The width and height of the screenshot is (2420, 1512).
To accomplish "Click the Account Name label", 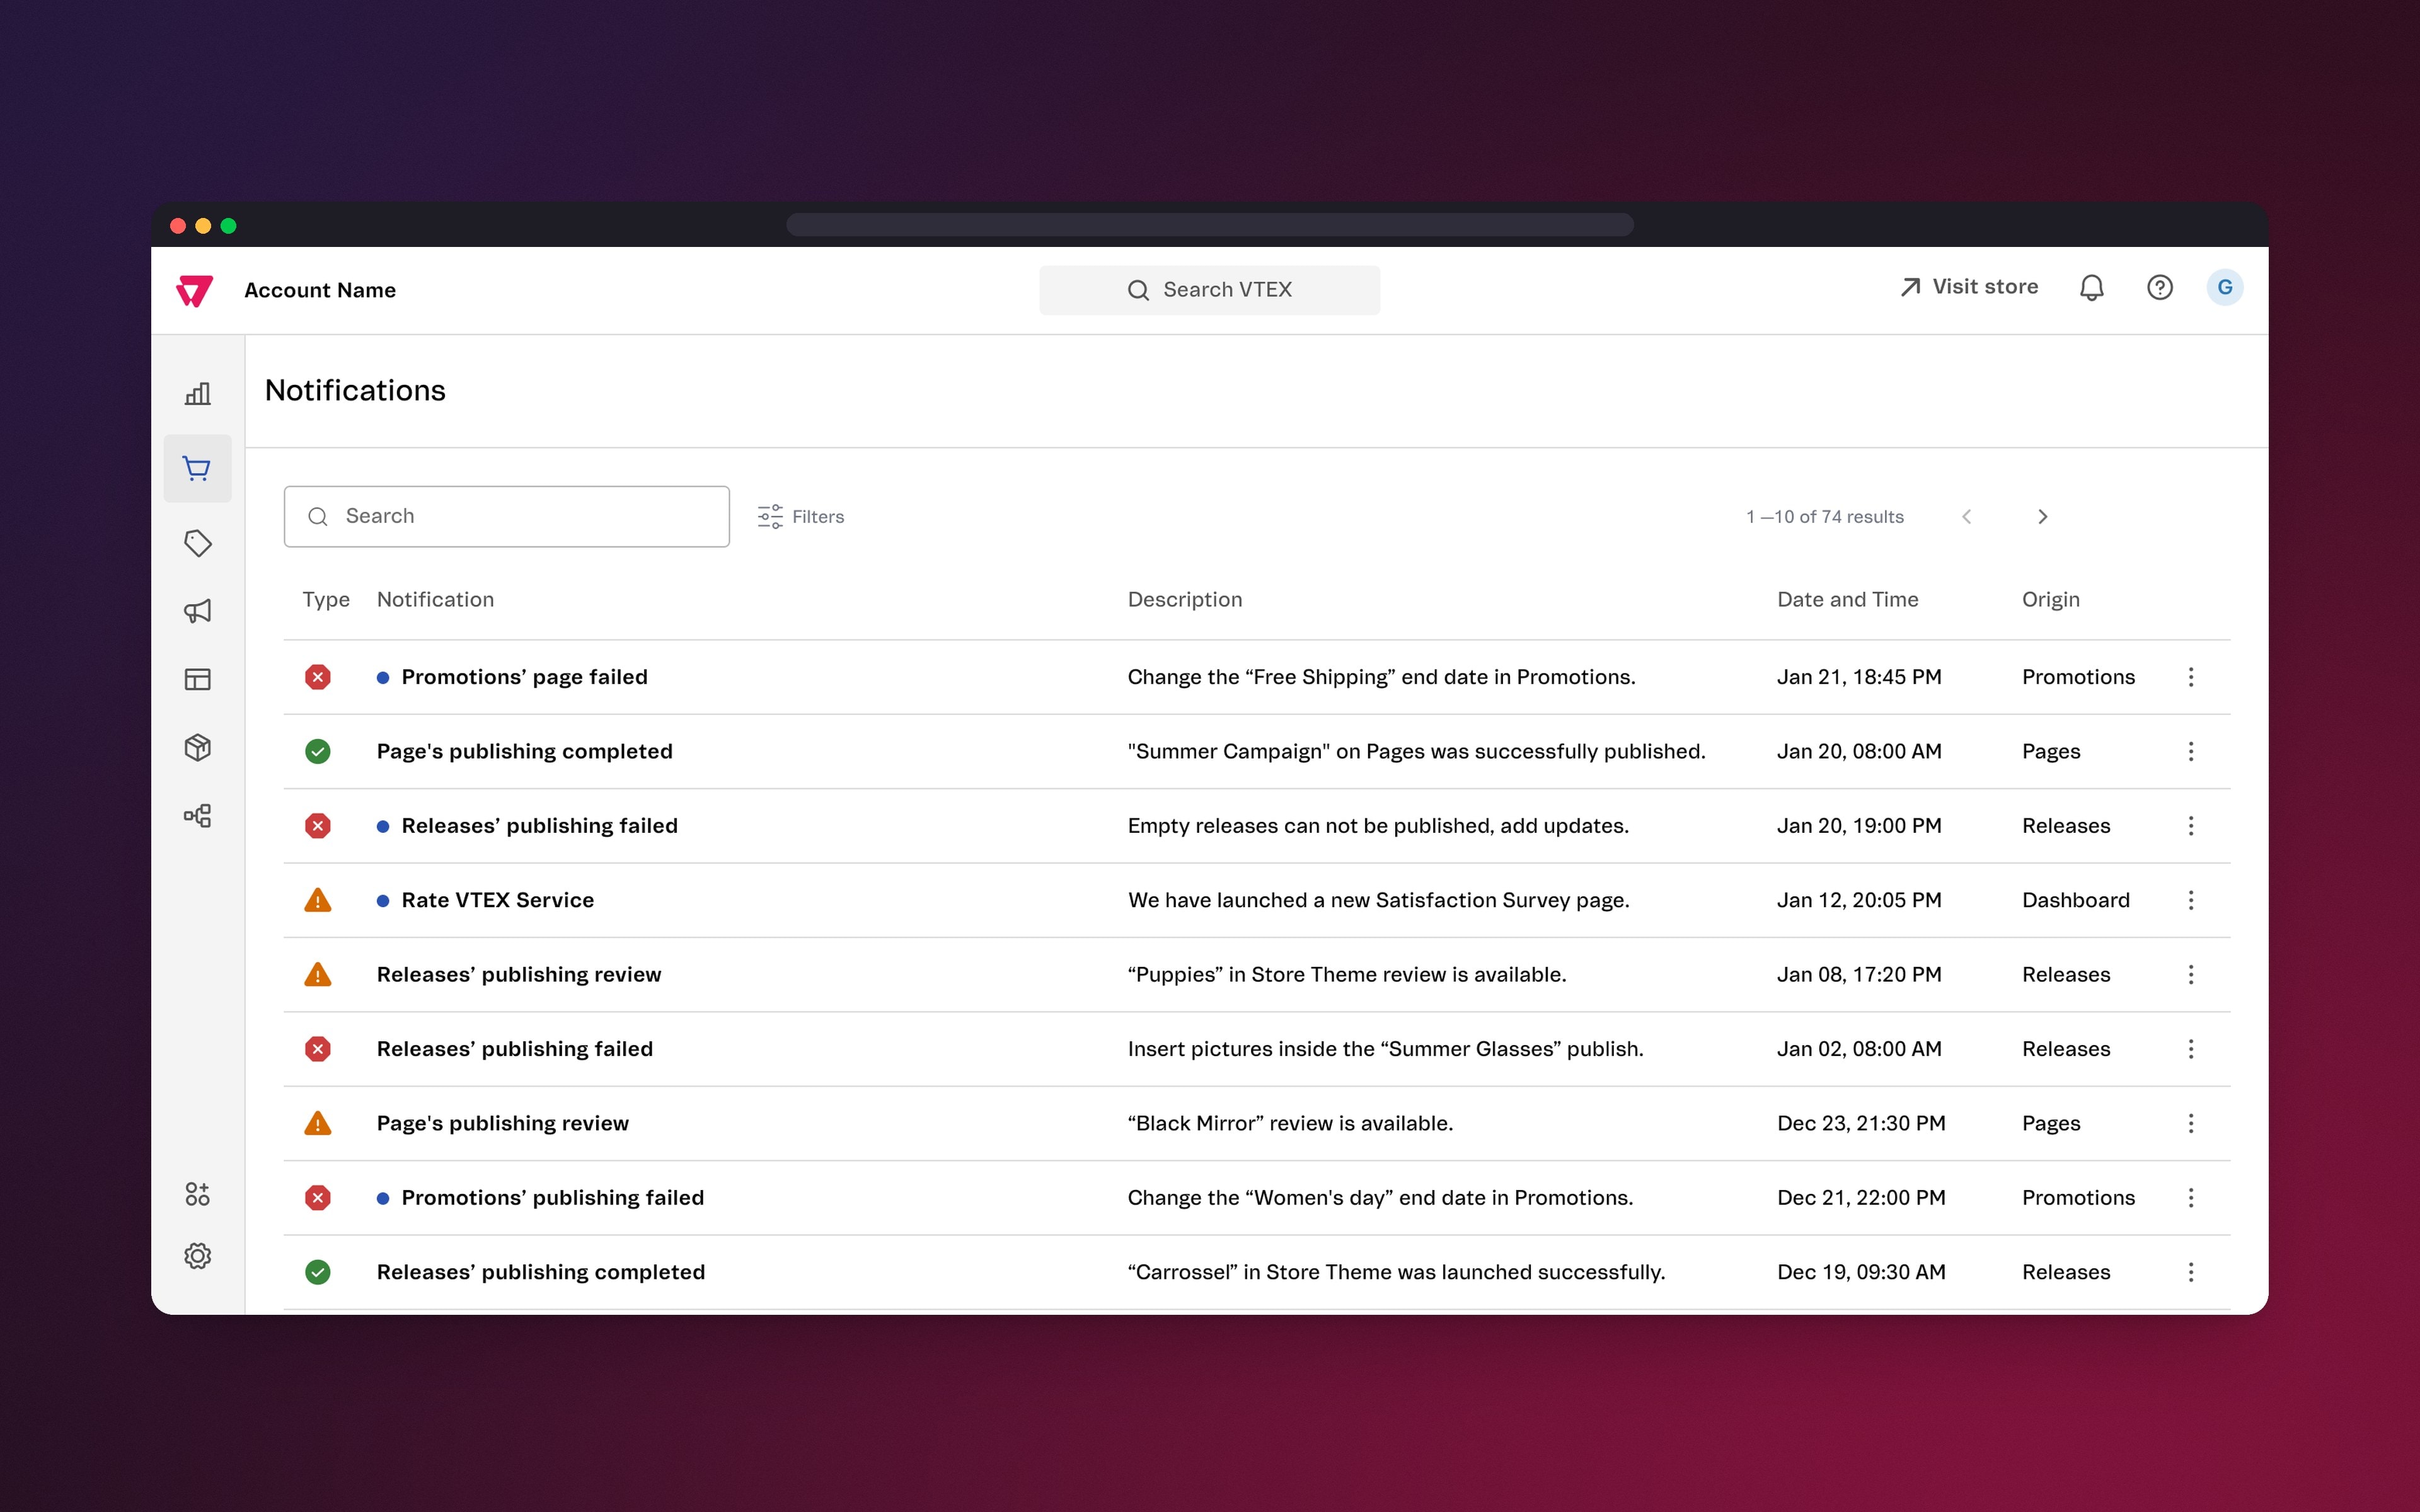I will 320,290.
